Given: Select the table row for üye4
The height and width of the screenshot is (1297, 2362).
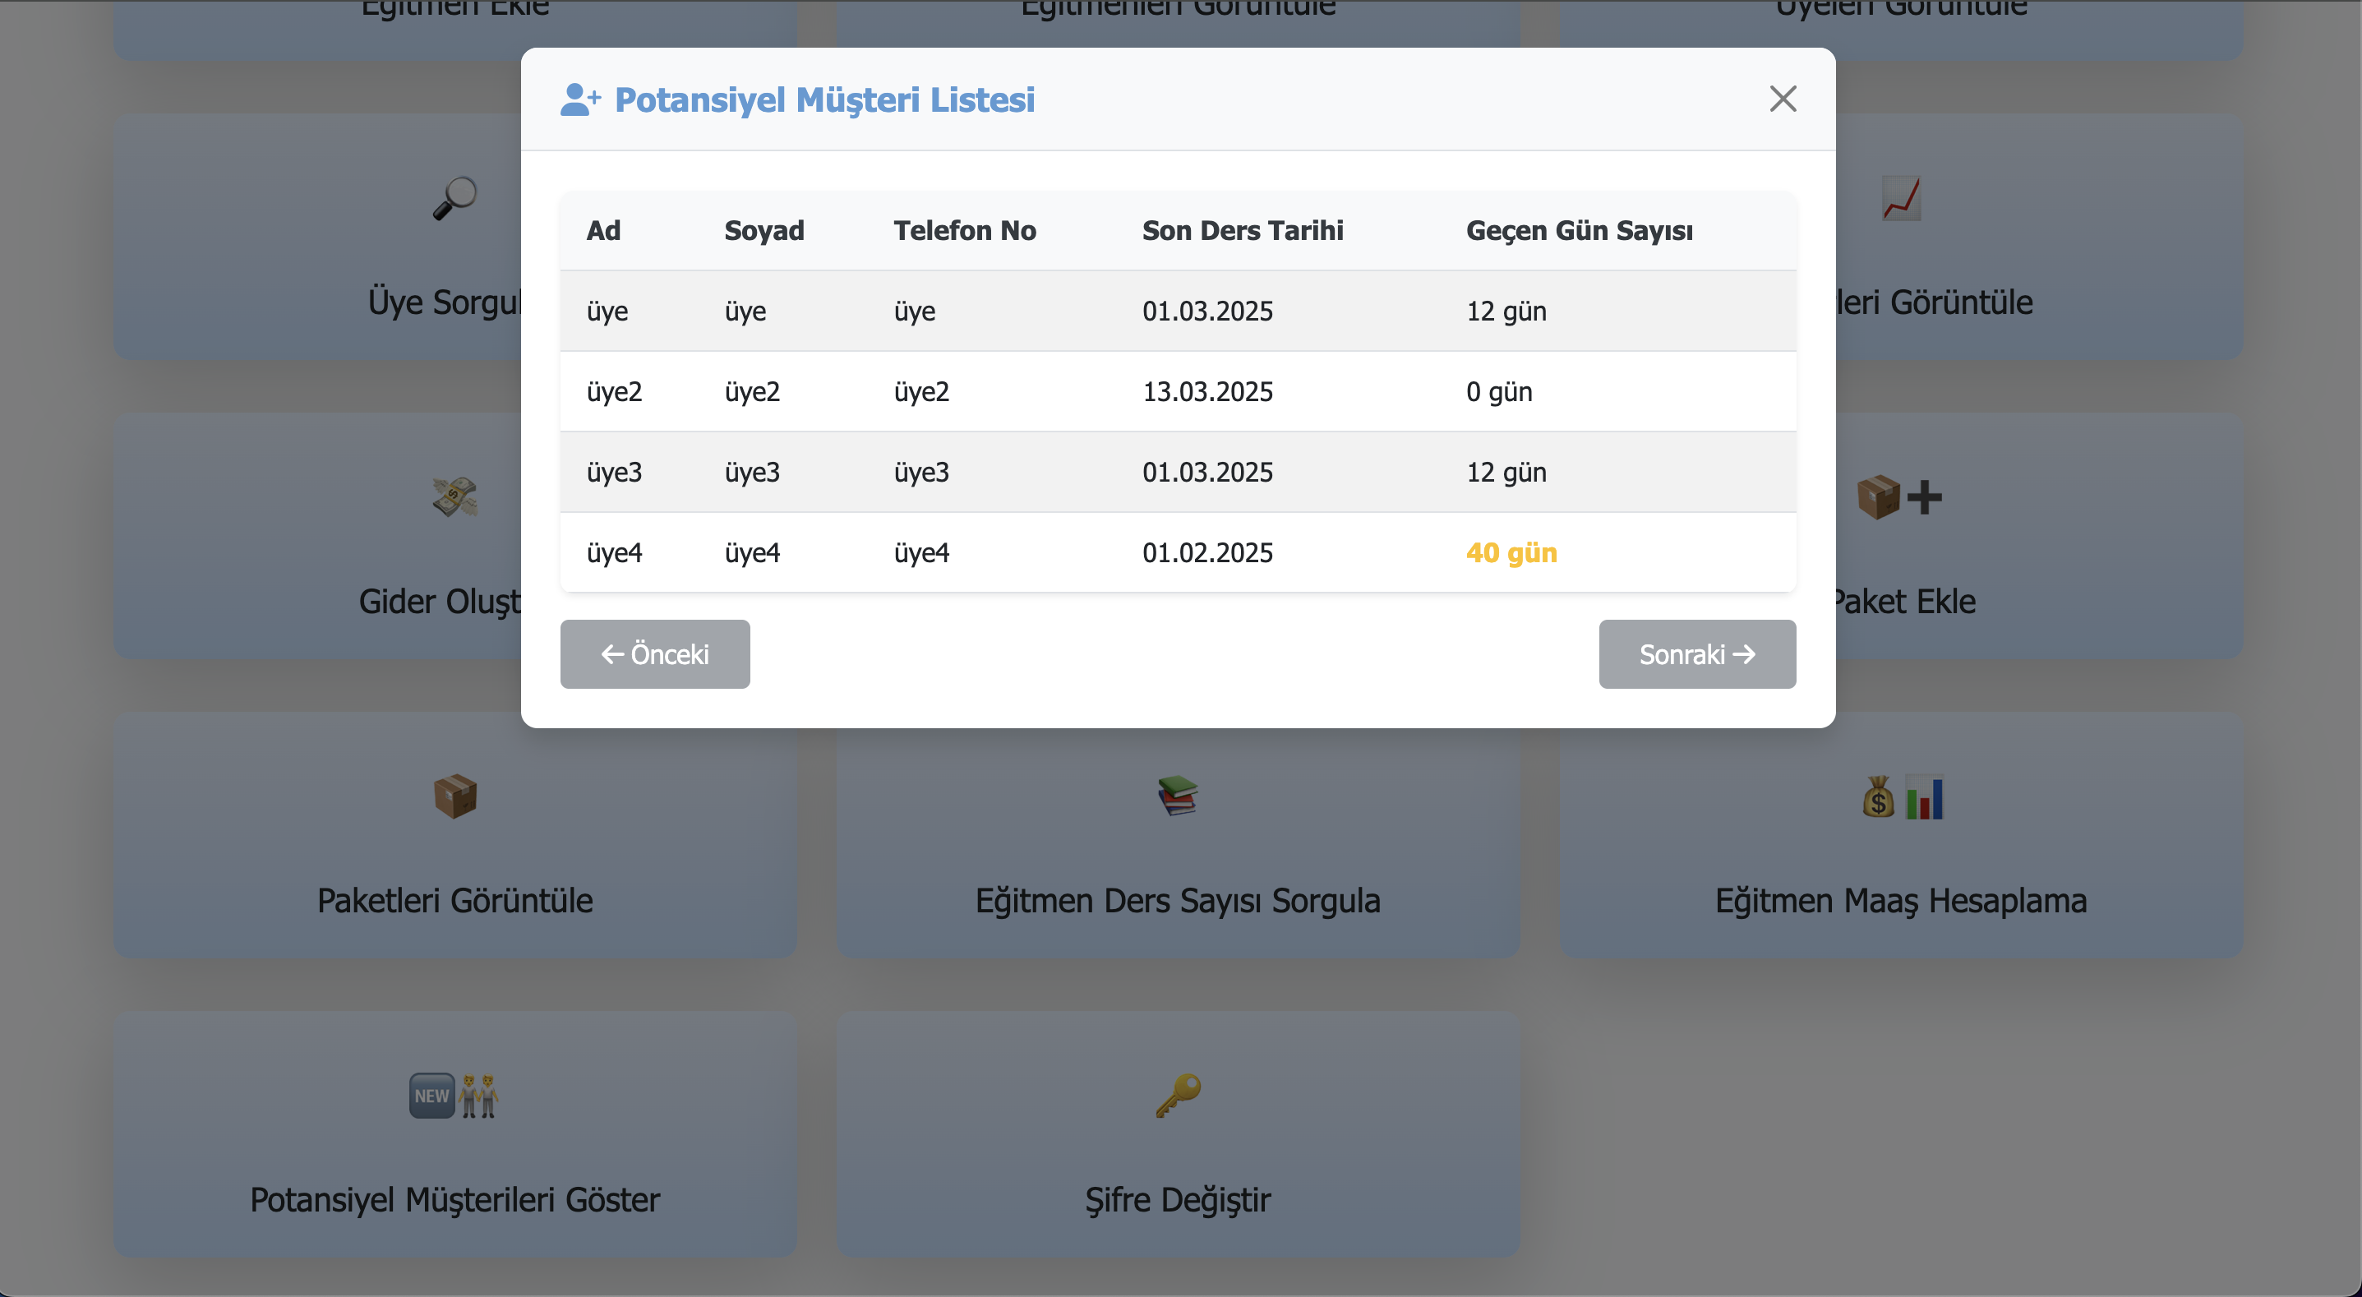Looking at the screenshot, I should click(x=1178, y=552).
